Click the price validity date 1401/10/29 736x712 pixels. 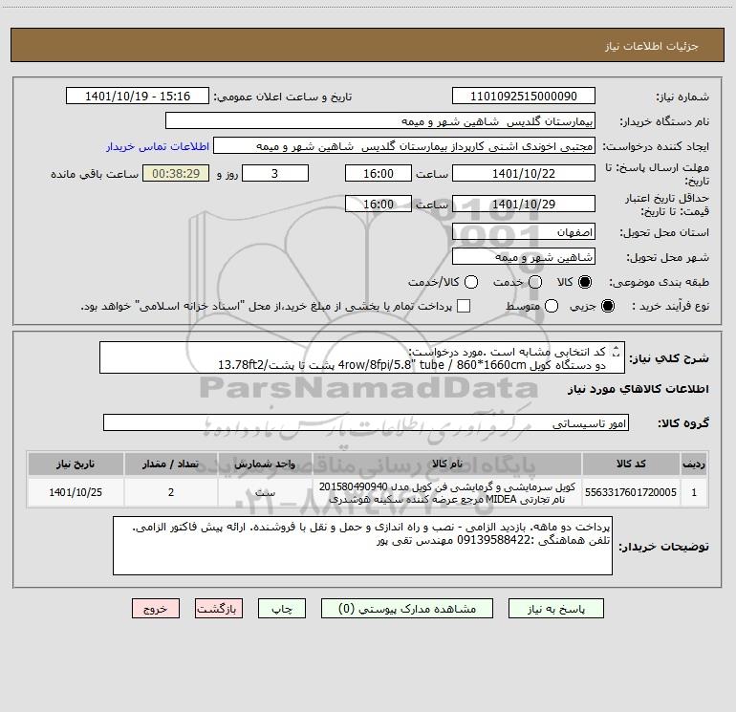click(524, 204)
